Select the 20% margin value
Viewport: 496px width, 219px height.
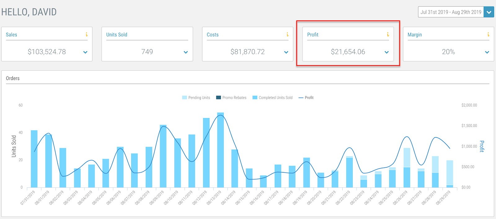click(x=448, y=52)
